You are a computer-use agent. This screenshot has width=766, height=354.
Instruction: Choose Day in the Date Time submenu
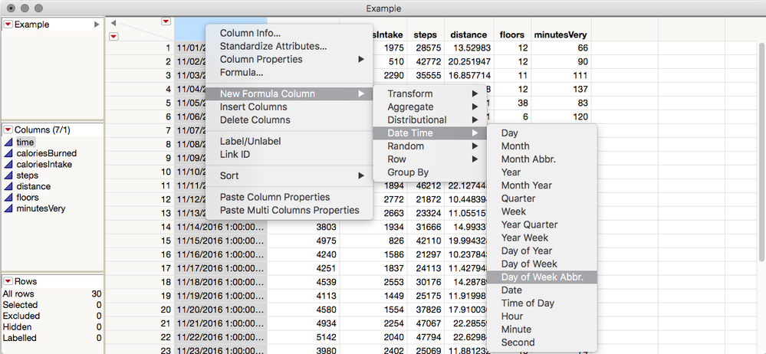(542, 133)
